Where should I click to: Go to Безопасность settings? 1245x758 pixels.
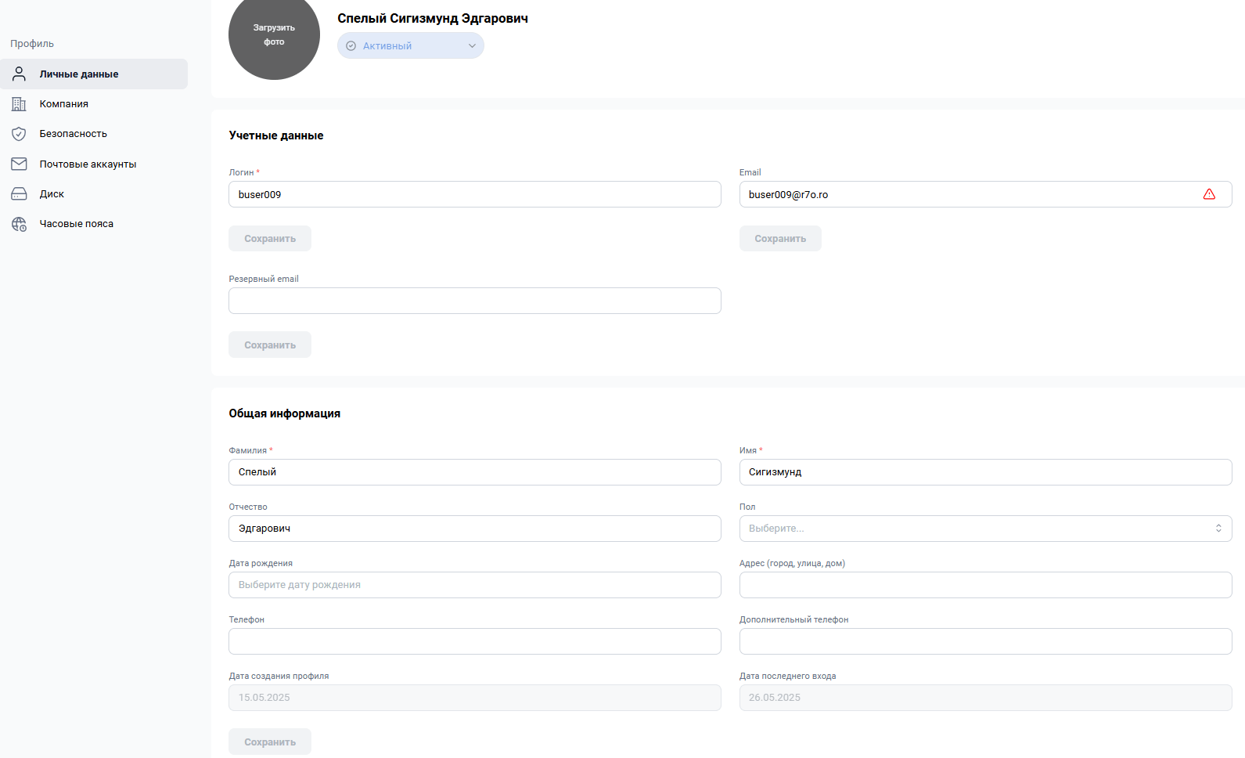[94, 134]
